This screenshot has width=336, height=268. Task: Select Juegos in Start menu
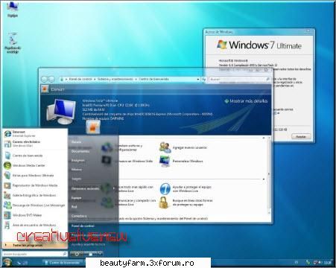(x=76, y=179)
